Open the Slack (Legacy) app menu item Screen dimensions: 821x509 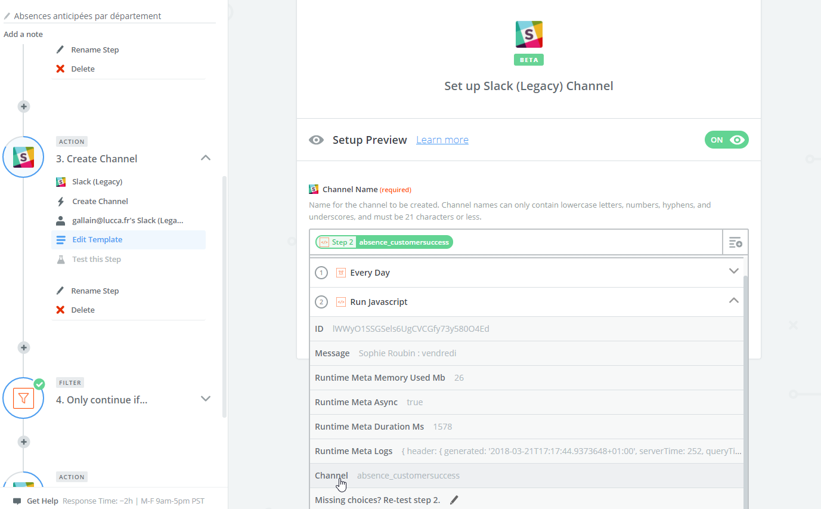tap(97, 182)
